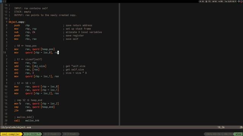Viewport: 243px width, 136px height.
Task: Click the 'call malloc_64k' instruction
Action: [27, 121]
